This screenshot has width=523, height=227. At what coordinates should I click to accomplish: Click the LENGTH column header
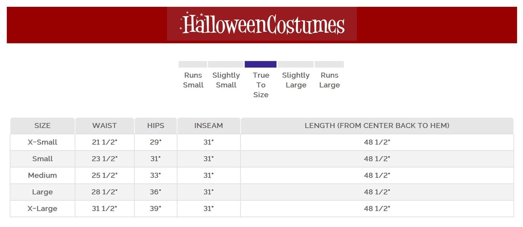point(377,126)
